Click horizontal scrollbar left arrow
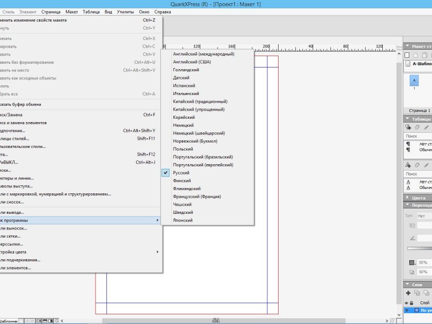This screenshot has height=324, width=432. tap(62, 321)
